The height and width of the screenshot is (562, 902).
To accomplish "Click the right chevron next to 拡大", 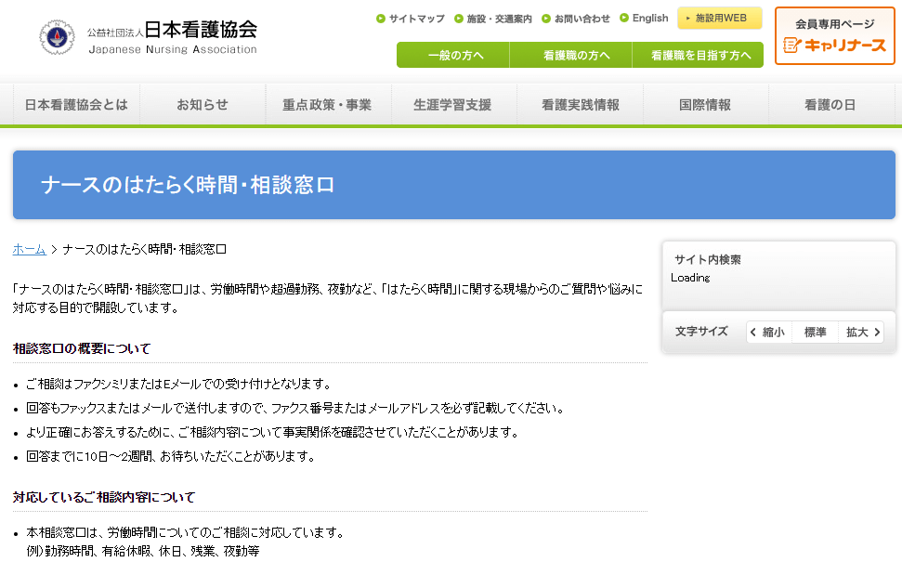I will click(879, 332).
